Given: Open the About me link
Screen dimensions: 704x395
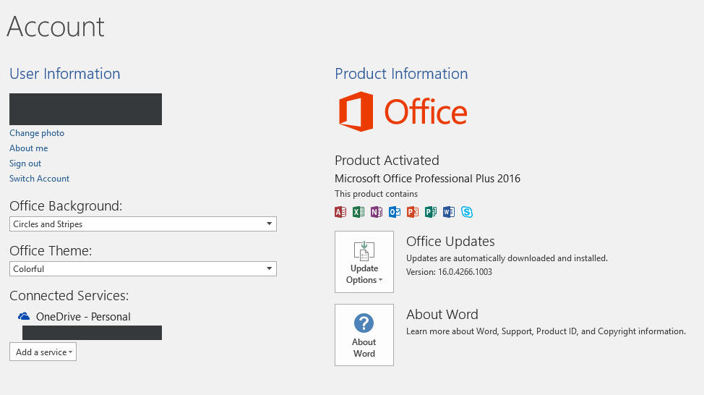Looking at the screenshot, I should [29, 148].
